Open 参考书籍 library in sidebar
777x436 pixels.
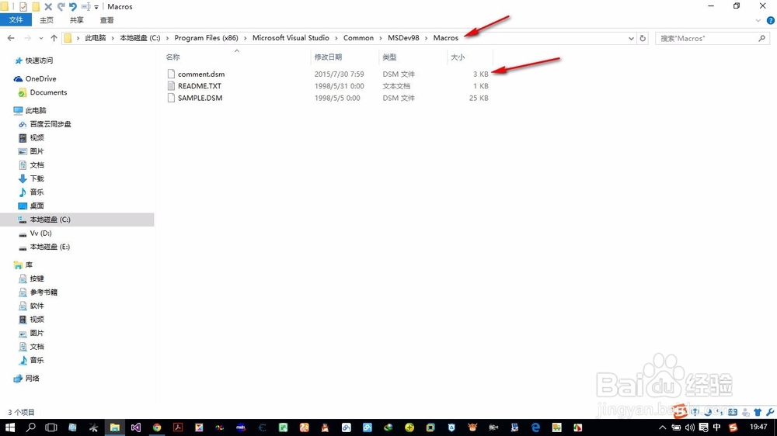[44, 292]
